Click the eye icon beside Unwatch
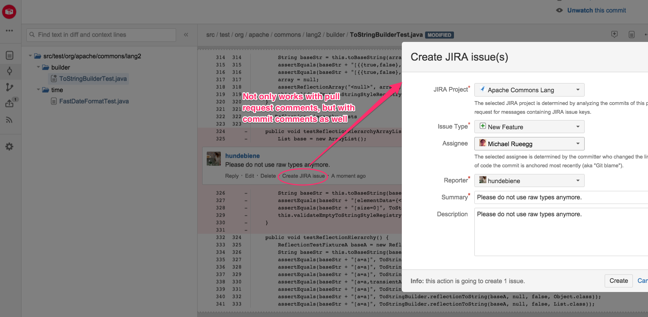 pyautogui.click(x=559, y=10)
